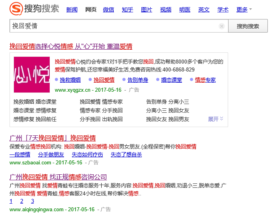Switch to the 新闻 tab
The image size is (273, 216).
point(72,10)
